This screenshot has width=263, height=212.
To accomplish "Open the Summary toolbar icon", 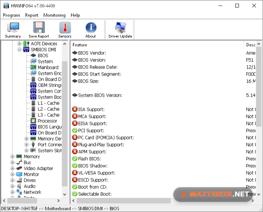I will coord(13,30).
